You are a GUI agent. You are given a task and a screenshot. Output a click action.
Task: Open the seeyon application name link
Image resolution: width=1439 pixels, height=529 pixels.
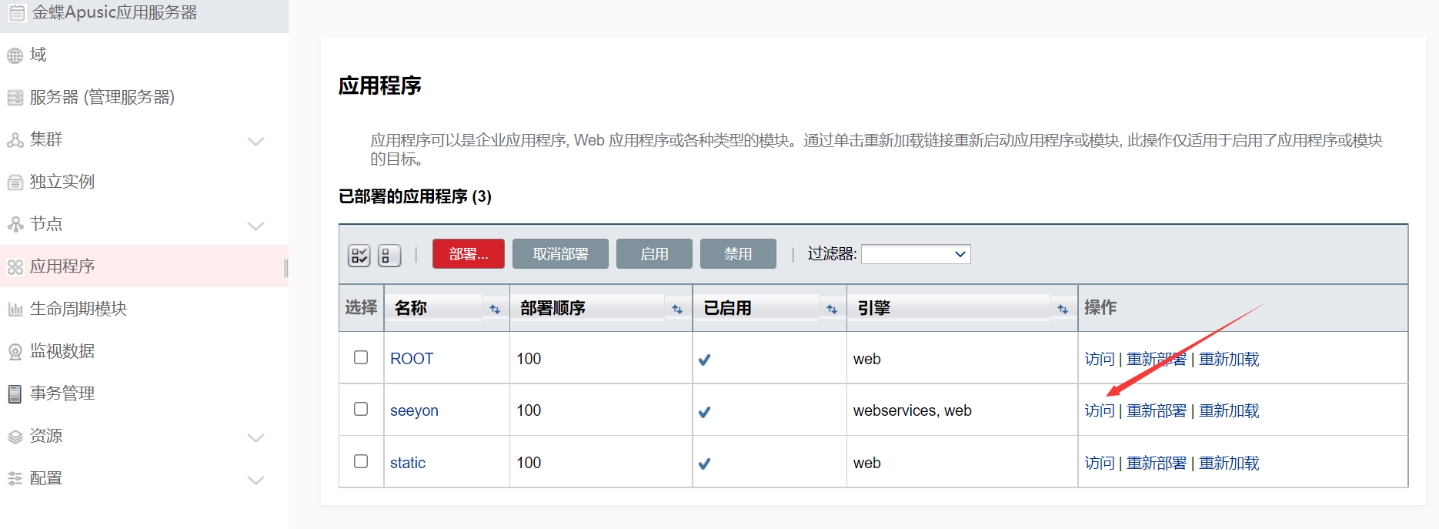tap(414, 411)
